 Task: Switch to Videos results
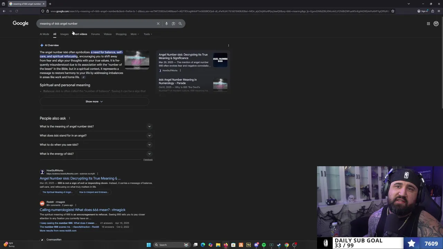click(x=108, y=34)
